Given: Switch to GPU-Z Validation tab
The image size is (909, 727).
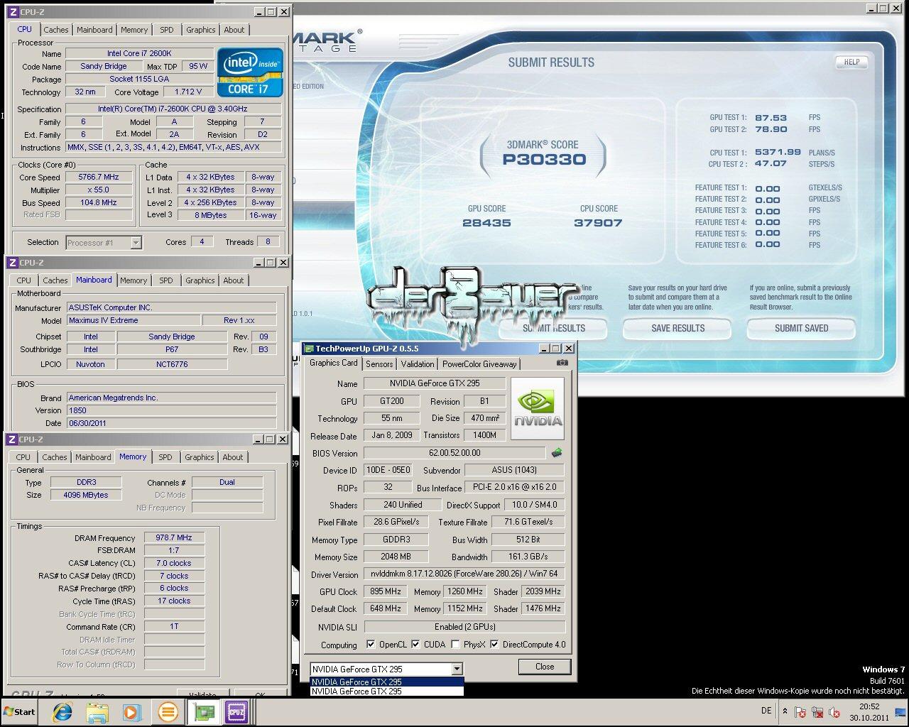Looking at the screenshot, I should pyautogui.click(x=418, y=364).
